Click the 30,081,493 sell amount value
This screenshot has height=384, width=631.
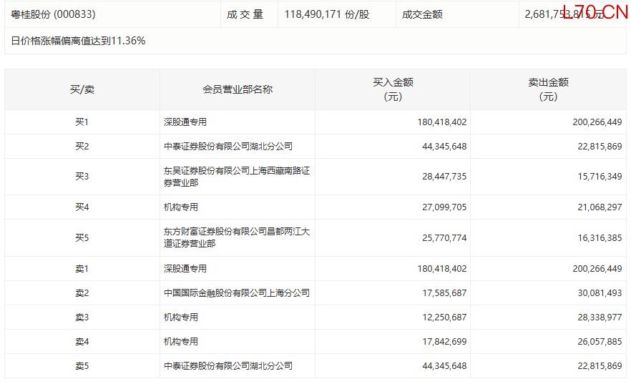597,293
